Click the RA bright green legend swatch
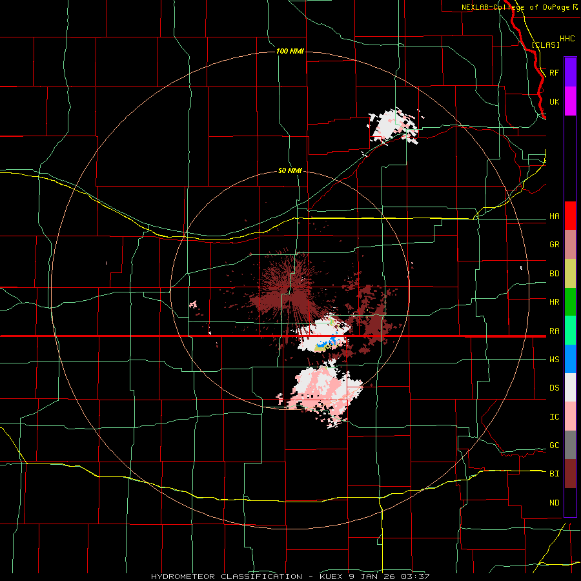This screenshot has height=581, width=581. point(570,331)
